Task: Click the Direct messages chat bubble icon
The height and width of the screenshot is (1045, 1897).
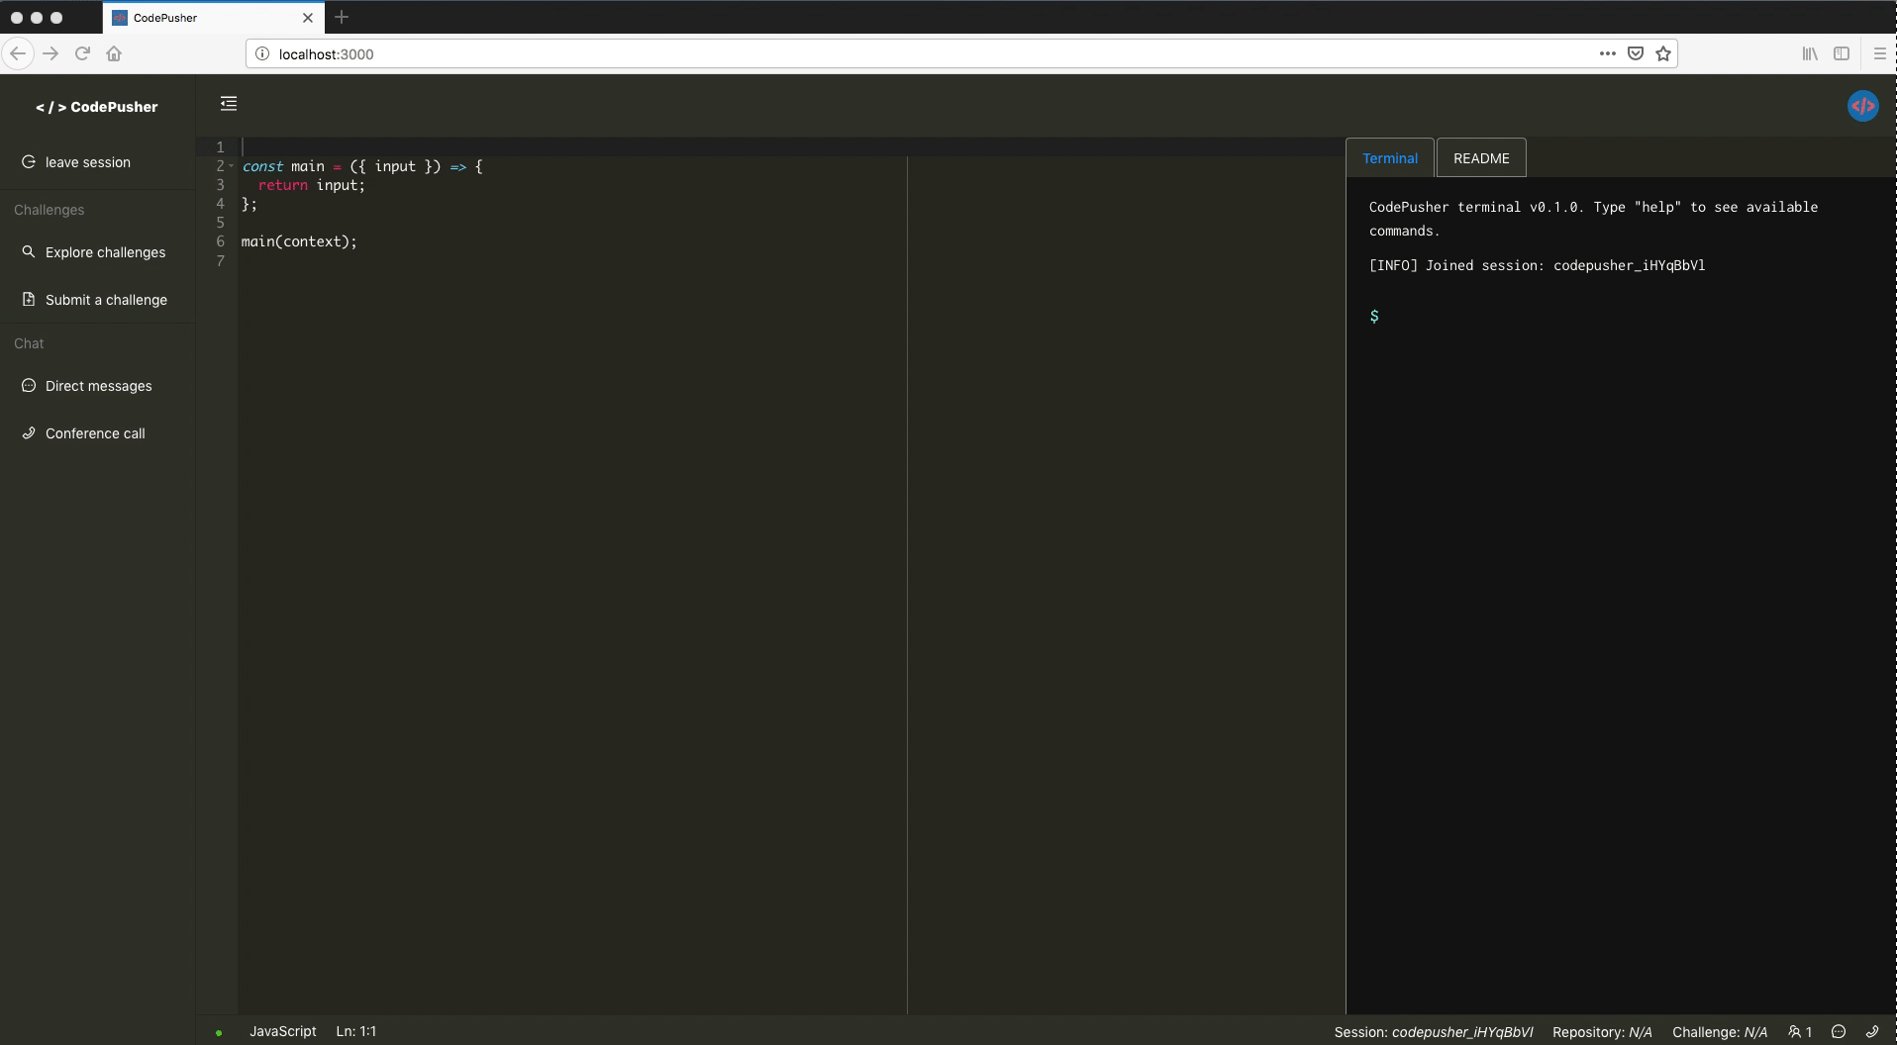Action: (x=29, y=386)
